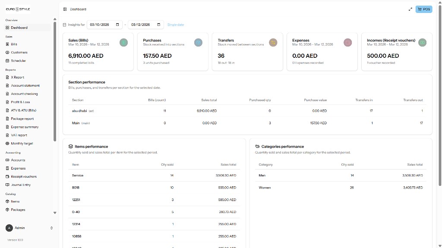Select the Main section row

pos(247,123)
